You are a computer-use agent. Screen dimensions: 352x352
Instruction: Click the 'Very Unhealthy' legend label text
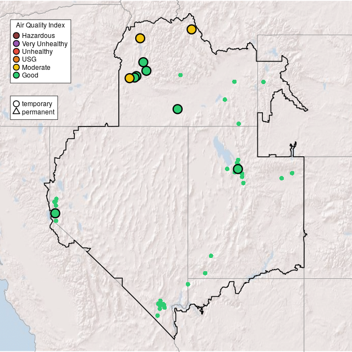tap(45, 43)
